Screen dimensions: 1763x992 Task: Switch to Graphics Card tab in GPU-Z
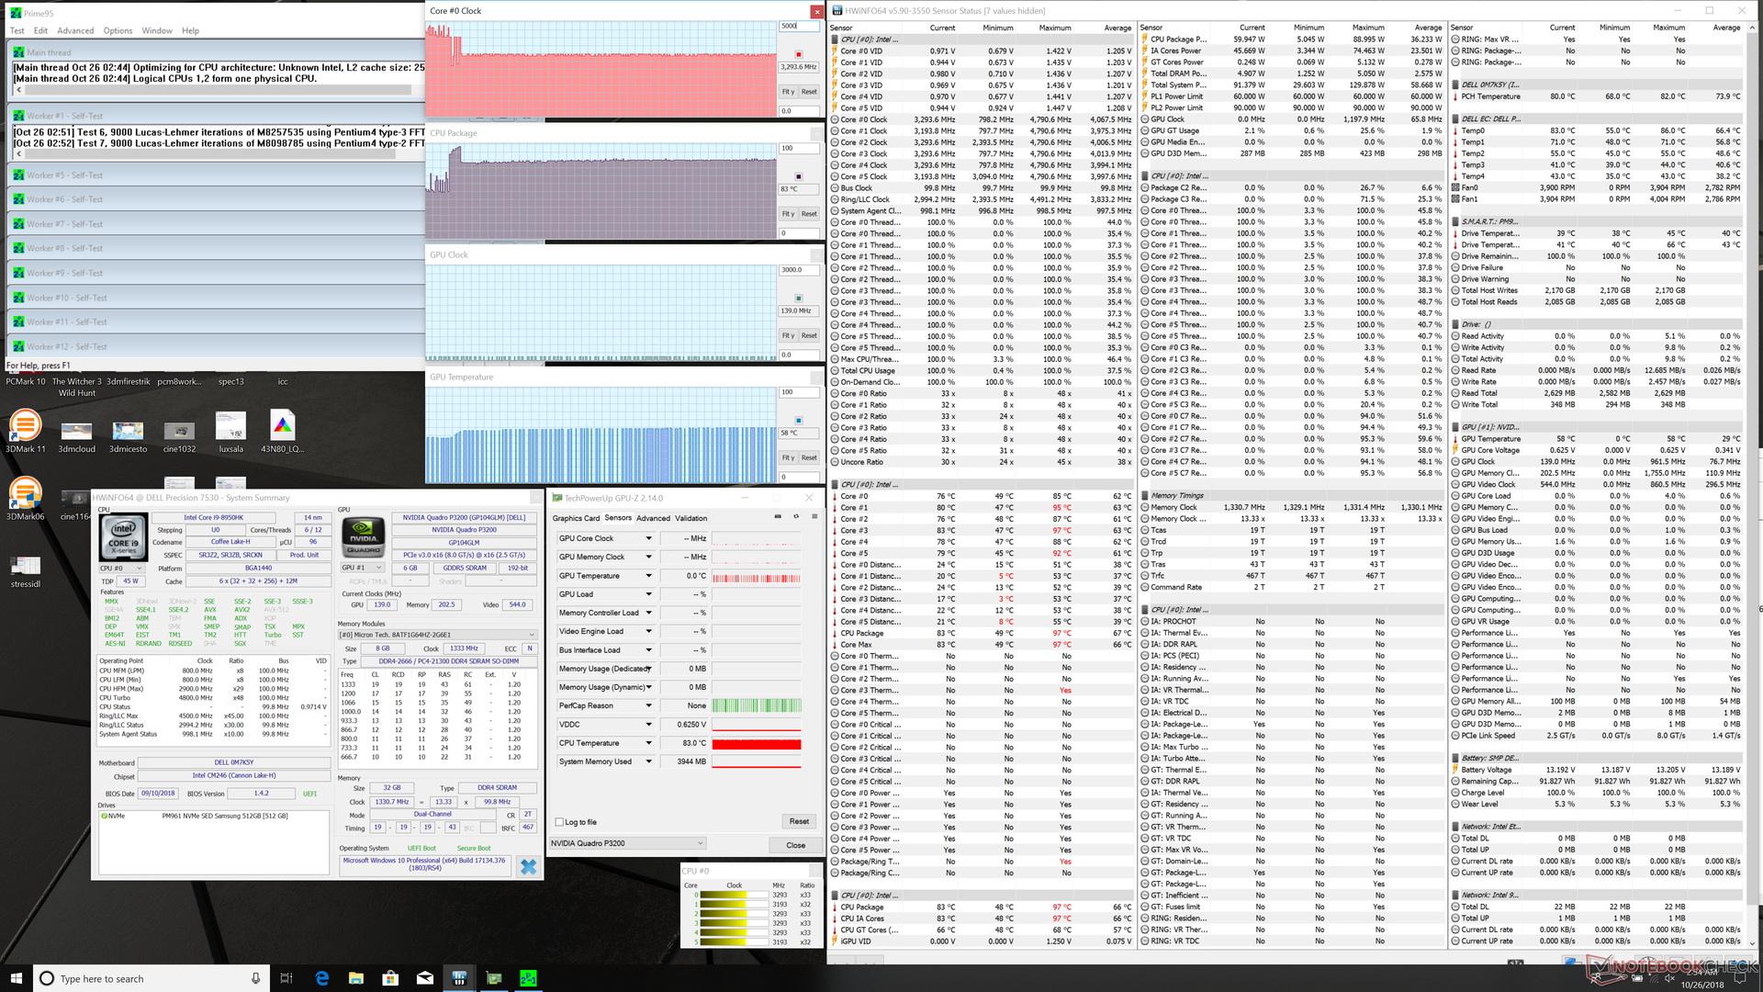tap(576, 518)
